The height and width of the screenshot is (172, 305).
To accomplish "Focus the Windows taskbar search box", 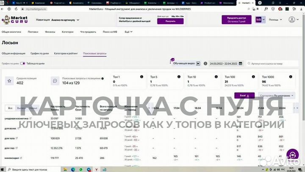I will [33, 169].
